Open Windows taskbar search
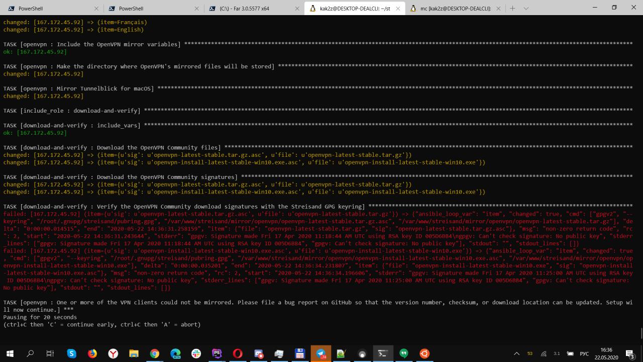The height and width of the screenshot is (362, 643). coord(30,353)
